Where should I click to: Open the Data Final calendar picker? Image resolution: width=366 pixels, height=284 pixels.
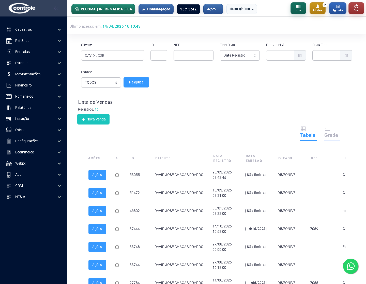click(x=346, y=56)
